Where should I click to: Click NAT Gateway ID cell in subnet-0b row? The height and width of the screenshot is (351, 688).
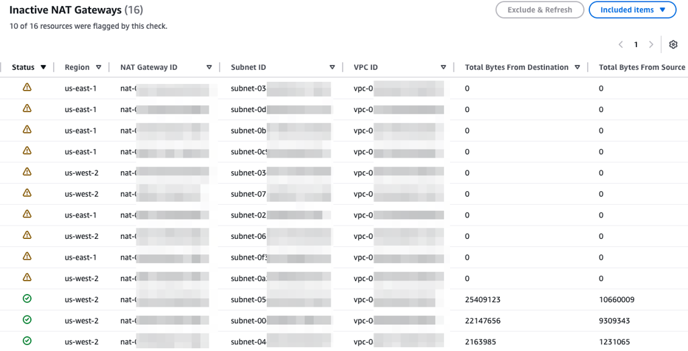click(x=165, y=131)
